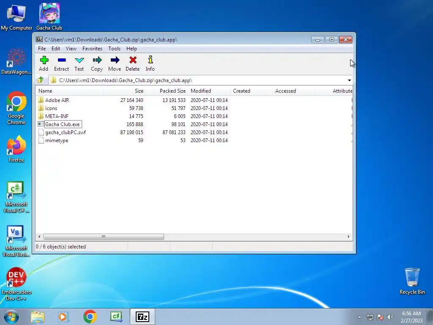Click the volume speaker tray icon
This screenshot has height=325, width=433.
pos(390,317)
